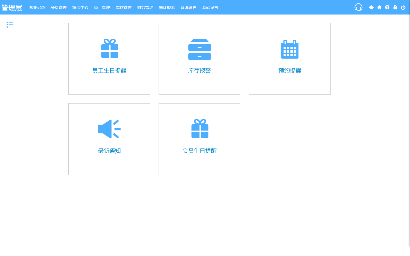
Task: Click the 系统设置 navigation item
Action: (x=188, y=7)
